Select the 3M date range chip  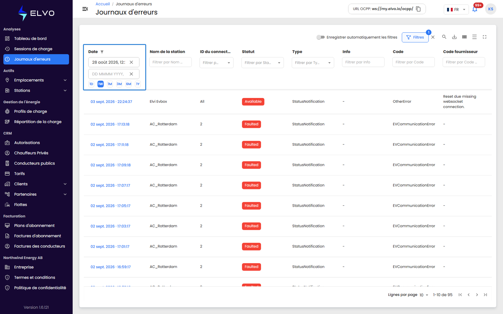click(119, 84)
